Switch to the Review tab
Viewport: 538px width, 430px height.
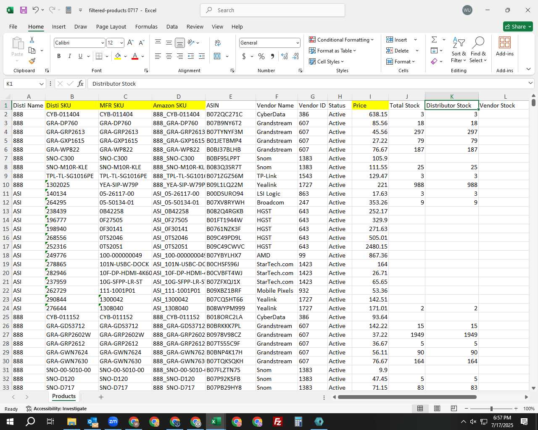(195, 26)
